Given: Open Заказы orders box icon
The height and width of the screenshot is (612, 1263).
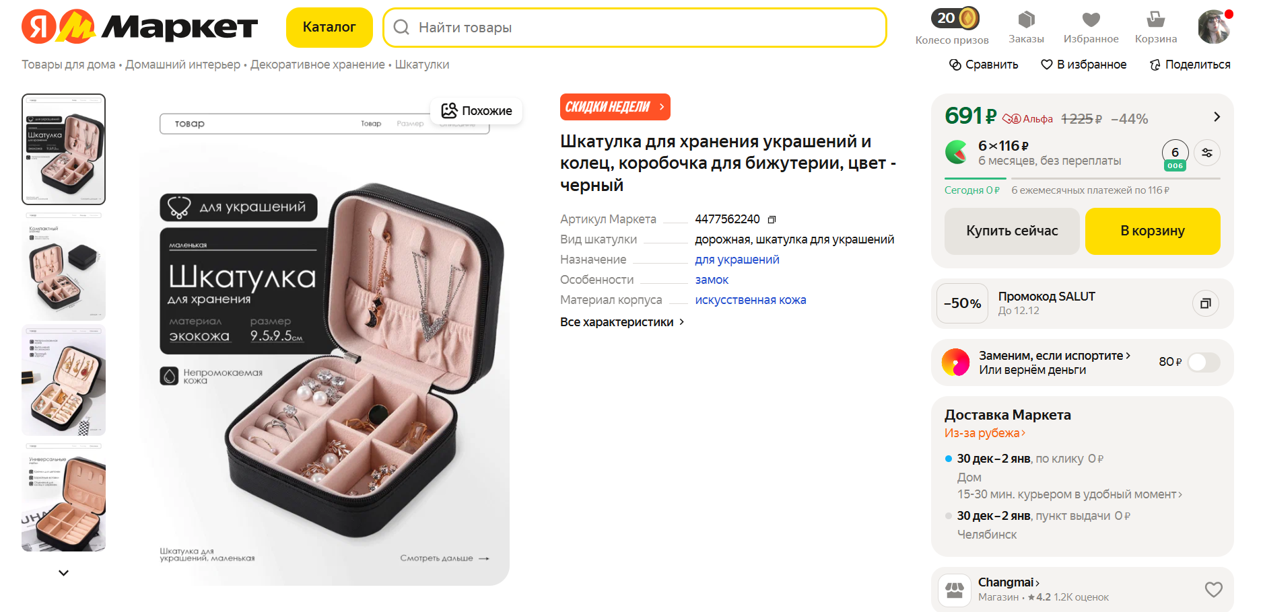Looking at the screenshot, I should click(x=1026, y=20).
